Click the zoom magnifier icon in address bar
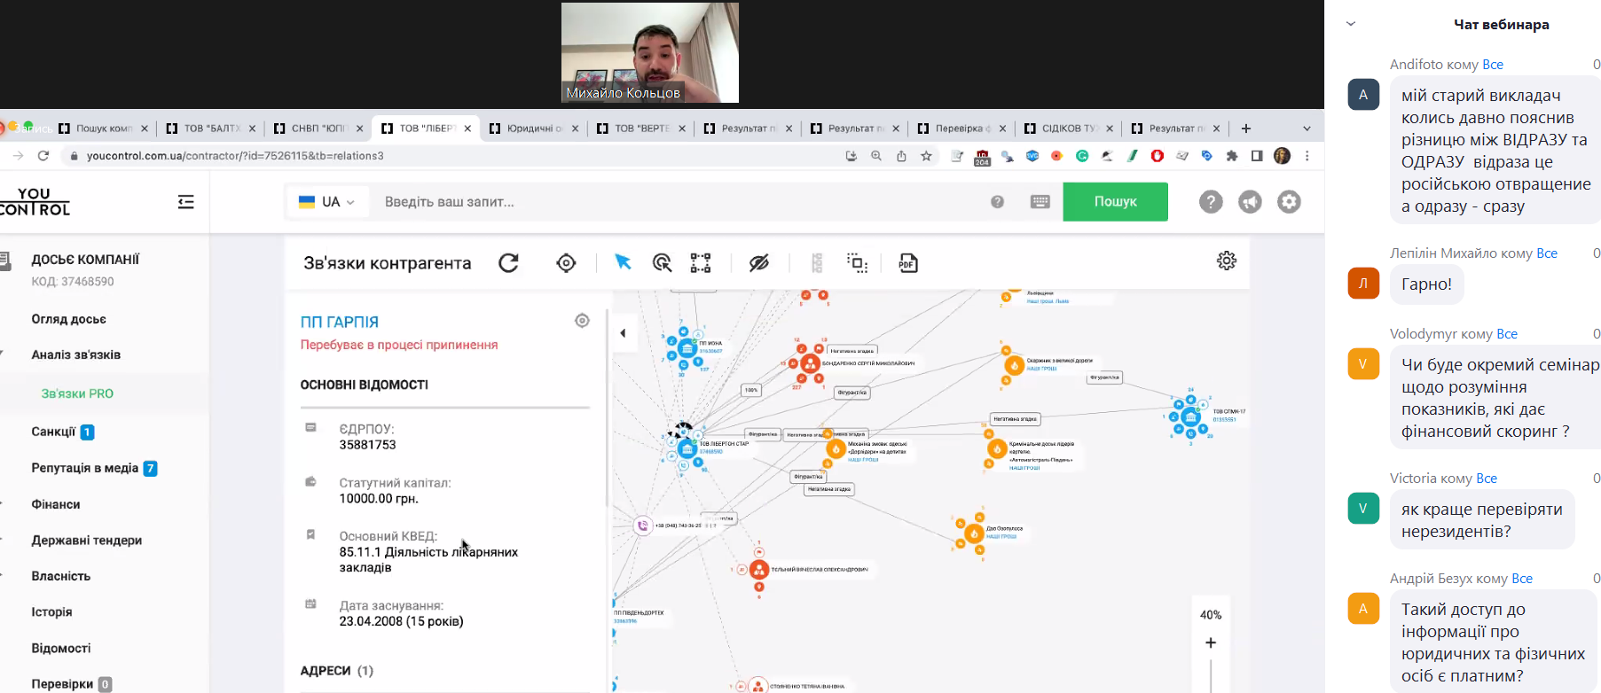The image size is (1601, 693). tap(876, 156)
